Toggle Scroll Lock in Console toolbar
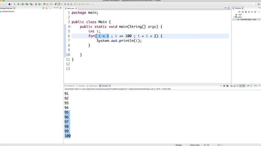The height and width of the screenshot is (146, 261). click(234, 86)
